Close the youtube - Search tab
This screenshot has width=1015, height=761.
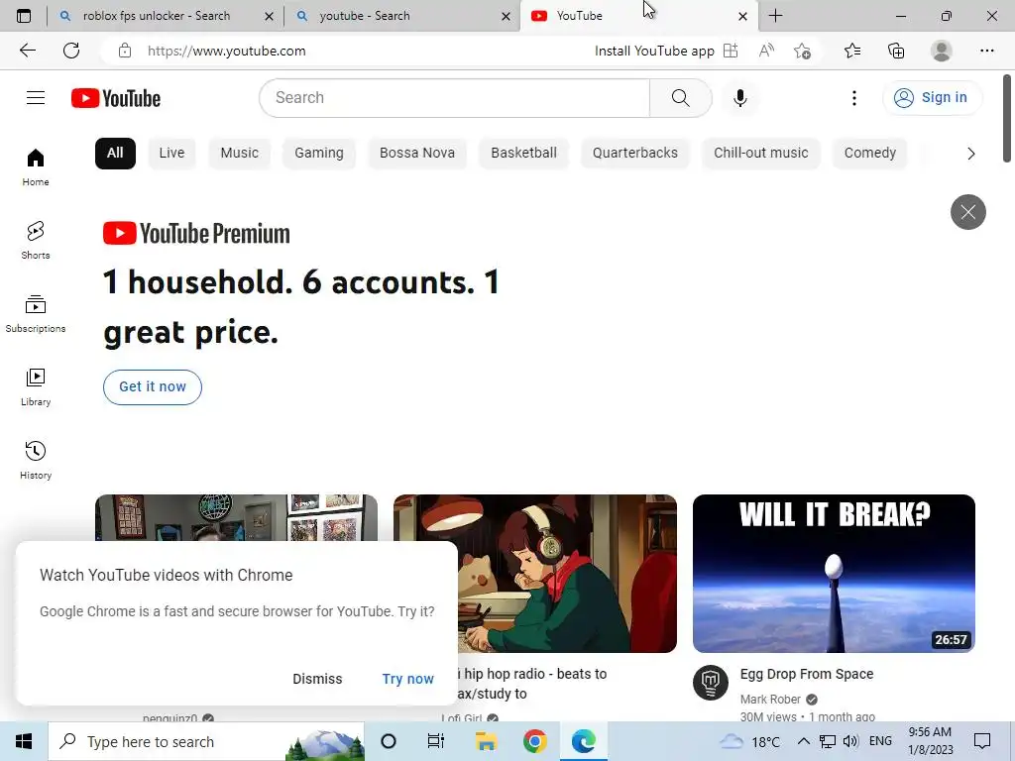(507, 16)
